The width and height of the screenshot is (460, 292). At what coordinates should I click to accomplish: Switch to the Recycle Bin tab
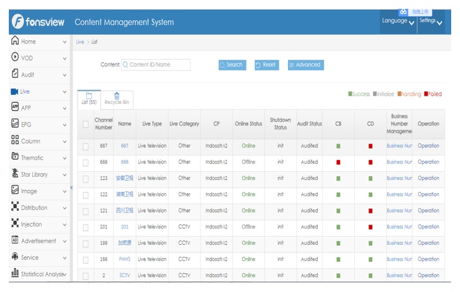[x=117, y=99]
